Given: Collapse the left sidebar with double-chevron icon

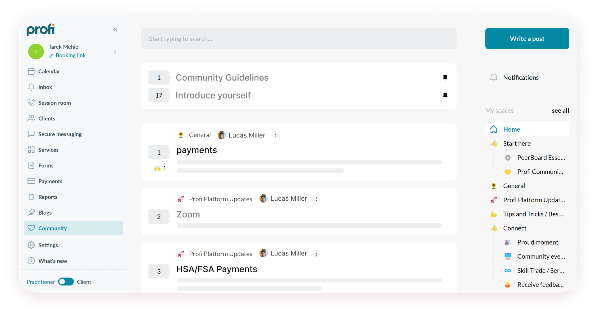Looking at the screenshot, I should point(115,30).
